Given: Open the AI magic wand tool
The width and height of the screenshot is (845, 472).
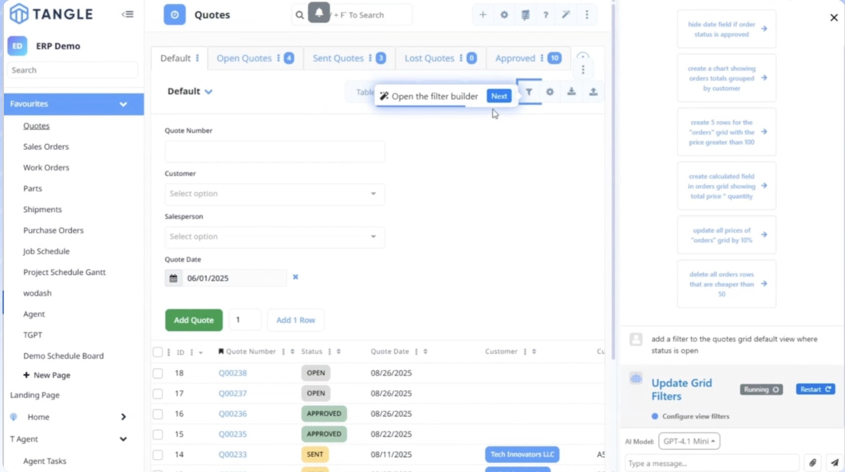Looking at the screenshot, I should [x=566, y=15].
